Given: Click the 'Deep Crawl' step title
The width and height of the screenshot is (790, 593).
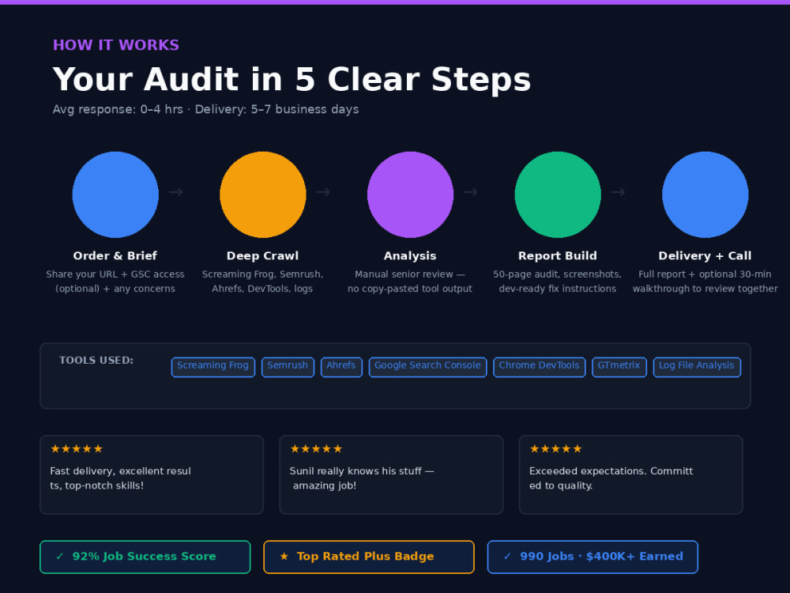Looking at the screenshot, I should [263, 255].
